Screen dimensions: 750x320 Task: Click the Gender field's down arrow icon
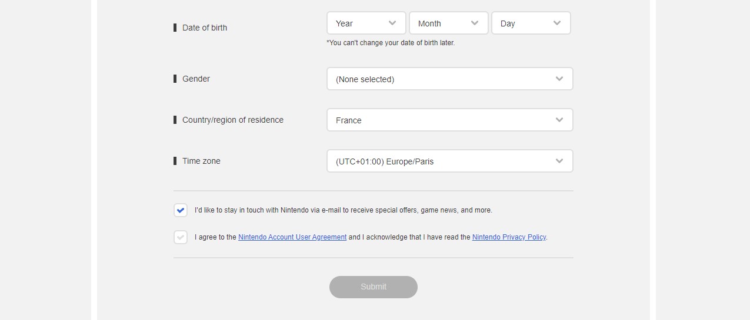559,79
